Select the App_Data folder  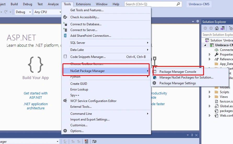224,64
